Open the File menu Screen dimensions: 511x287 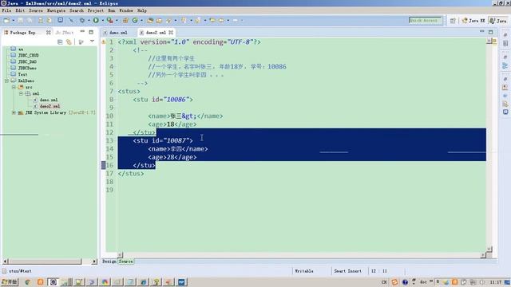[x=6, y=10]
